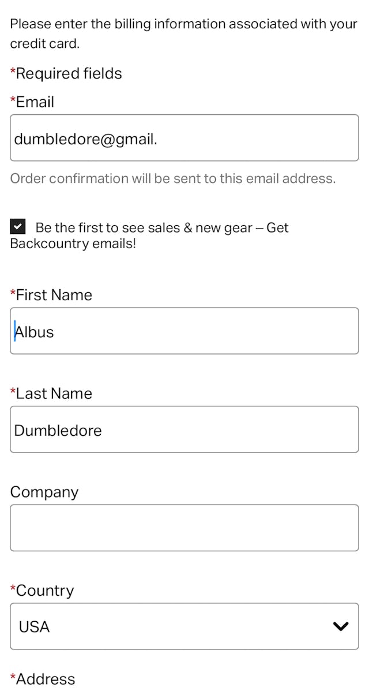Click the Address field label

(43, 679)
